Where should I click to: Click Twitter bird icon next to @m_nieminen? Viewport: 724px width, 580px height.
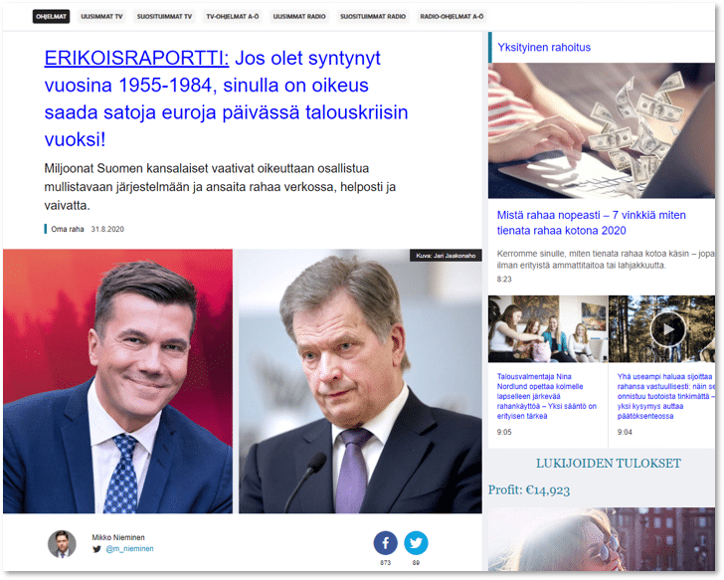(x=96, y=549)
